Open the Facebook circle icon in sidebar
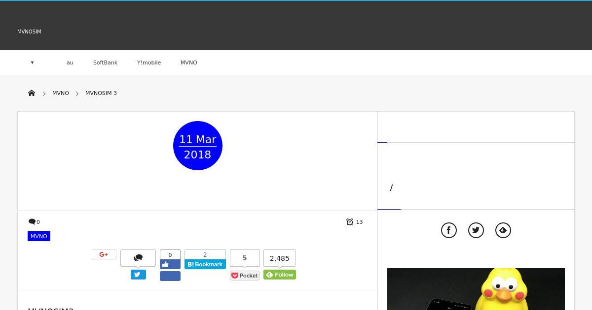This screenshot has height=310, width=592. 449,230
